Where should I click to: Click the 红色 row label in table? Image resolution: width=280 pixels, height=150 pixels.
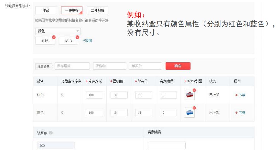(x=40, y=95)
